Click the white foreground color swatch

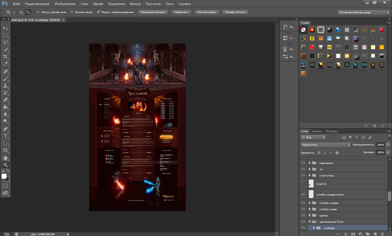point(4,176)
